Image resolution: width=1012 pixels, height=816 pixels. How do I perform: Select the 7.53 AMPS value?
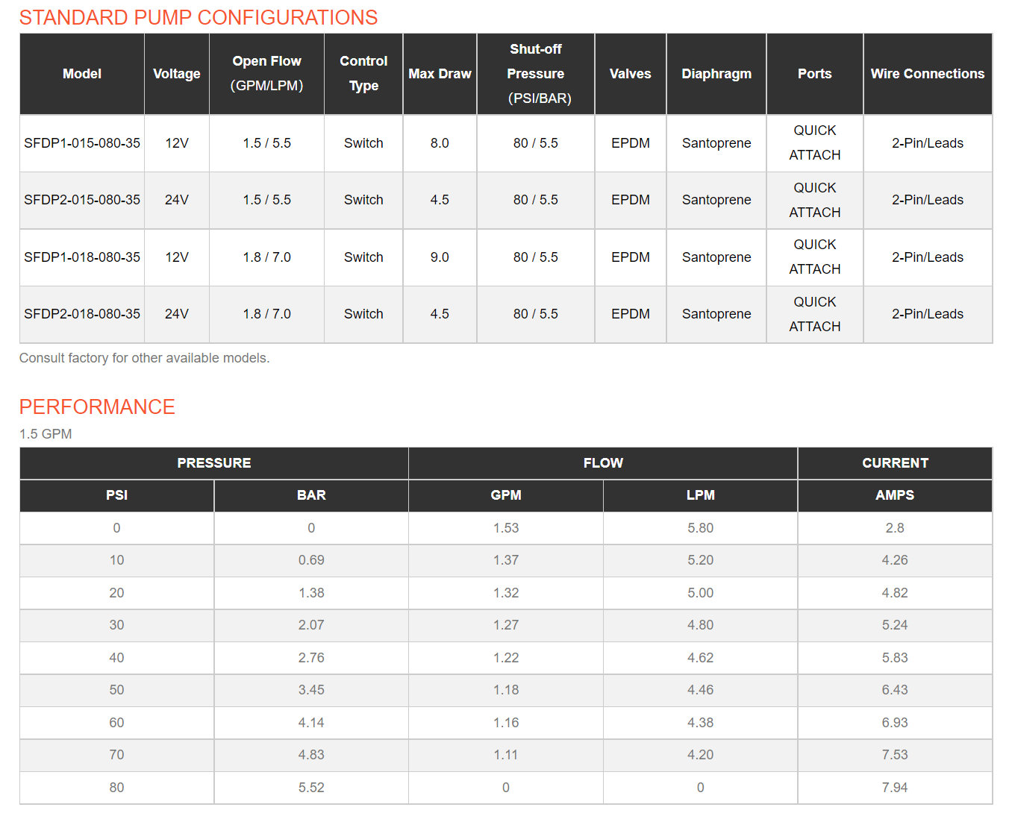pyautogui.click(x=895, y=755)
